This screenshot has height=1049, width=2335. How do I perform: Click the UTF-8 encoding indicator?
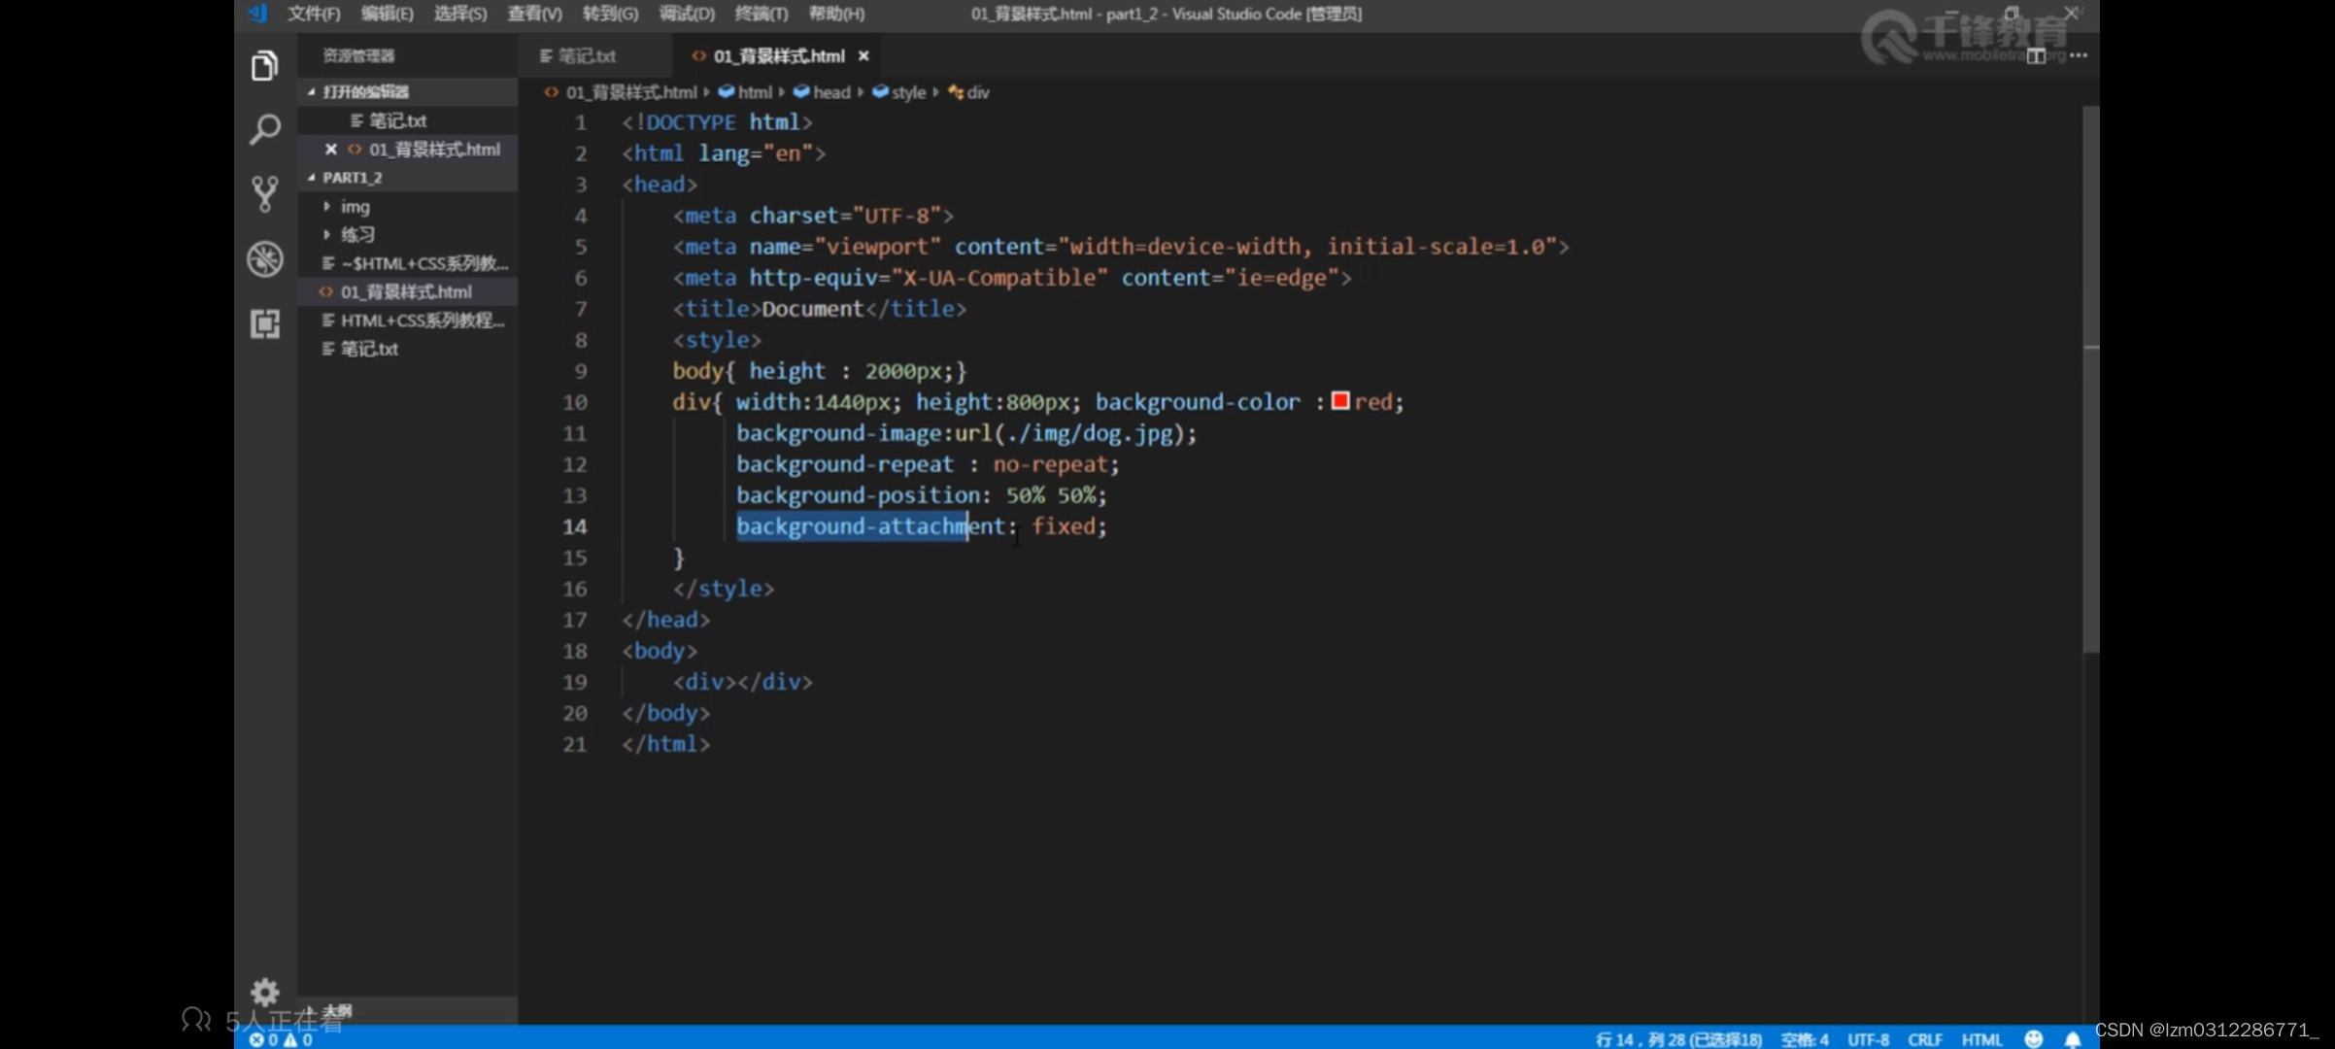click(1868, 1039)
